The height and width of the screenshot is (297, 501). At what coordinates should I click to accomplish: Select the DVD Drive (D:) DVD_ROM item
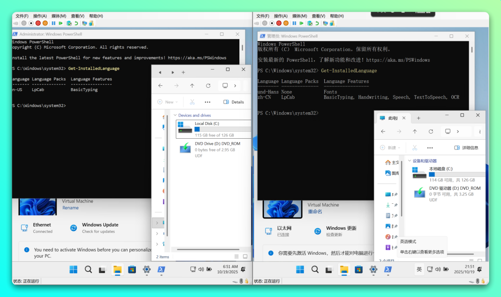[x=211, y=149]
